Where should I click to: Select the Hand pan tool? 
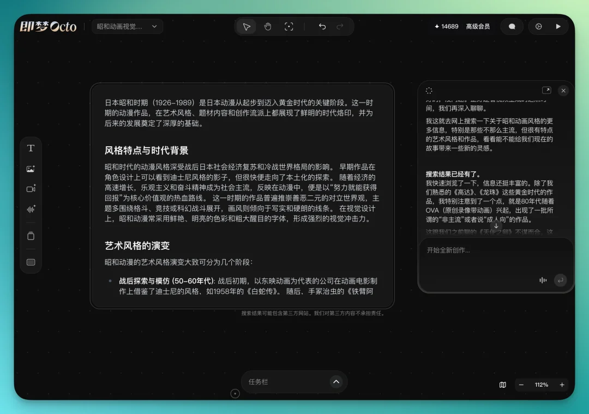268,26
